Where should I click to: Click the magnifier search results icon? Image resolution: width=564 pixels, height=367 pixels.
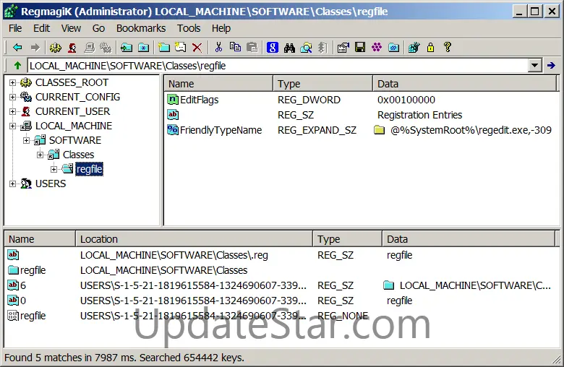[x=306, y=47]
